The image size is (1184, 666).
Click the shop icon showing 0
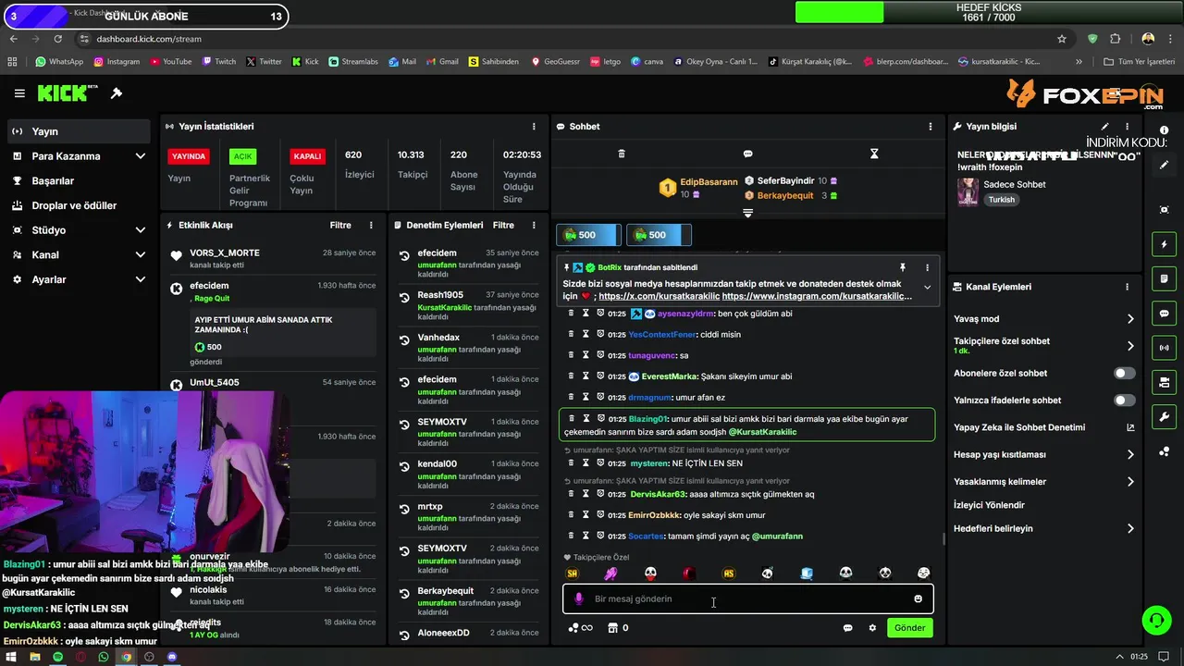(x=618, y=628)
